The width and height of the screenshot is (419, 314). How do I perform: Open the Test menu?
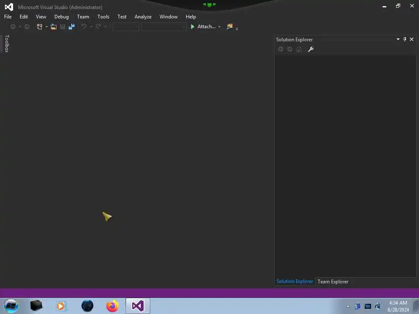122,16
